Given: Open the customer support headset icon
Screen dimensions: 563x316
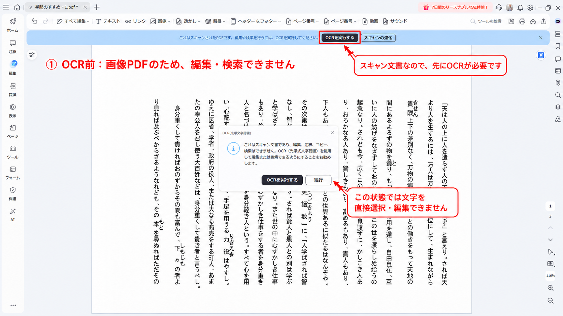Looking at the screenshot, I should [x=499, y=7].
